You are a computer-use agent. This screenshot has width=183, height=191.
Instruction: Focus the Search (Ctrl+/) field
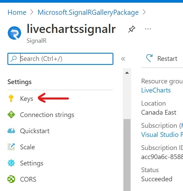tap(60, 59)
